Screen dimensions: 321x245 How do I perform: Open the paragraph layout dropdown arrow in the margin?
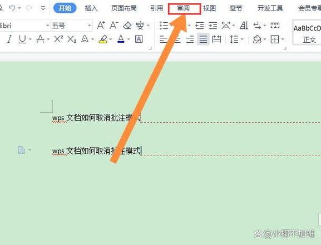click(x=30, y=149)
